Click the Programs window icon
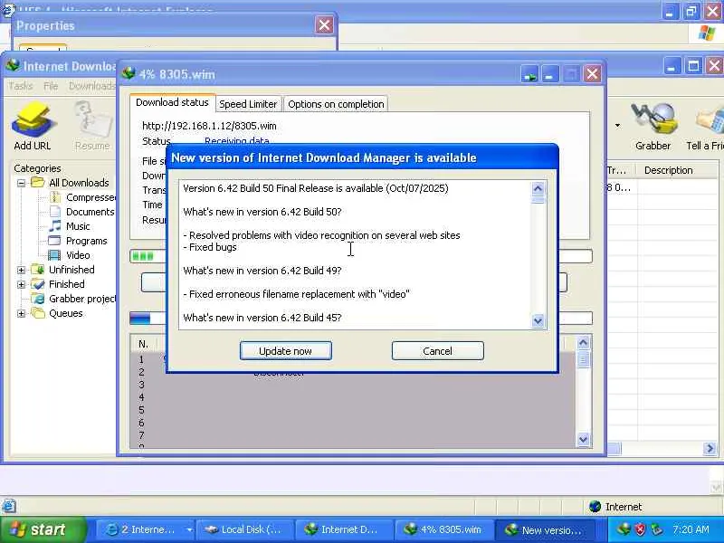 click(54, 241)
